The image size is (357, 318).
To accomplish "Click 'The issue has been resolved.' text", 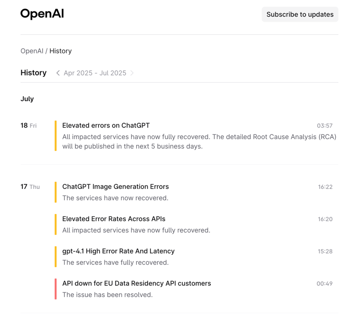I will click(107, 295).
